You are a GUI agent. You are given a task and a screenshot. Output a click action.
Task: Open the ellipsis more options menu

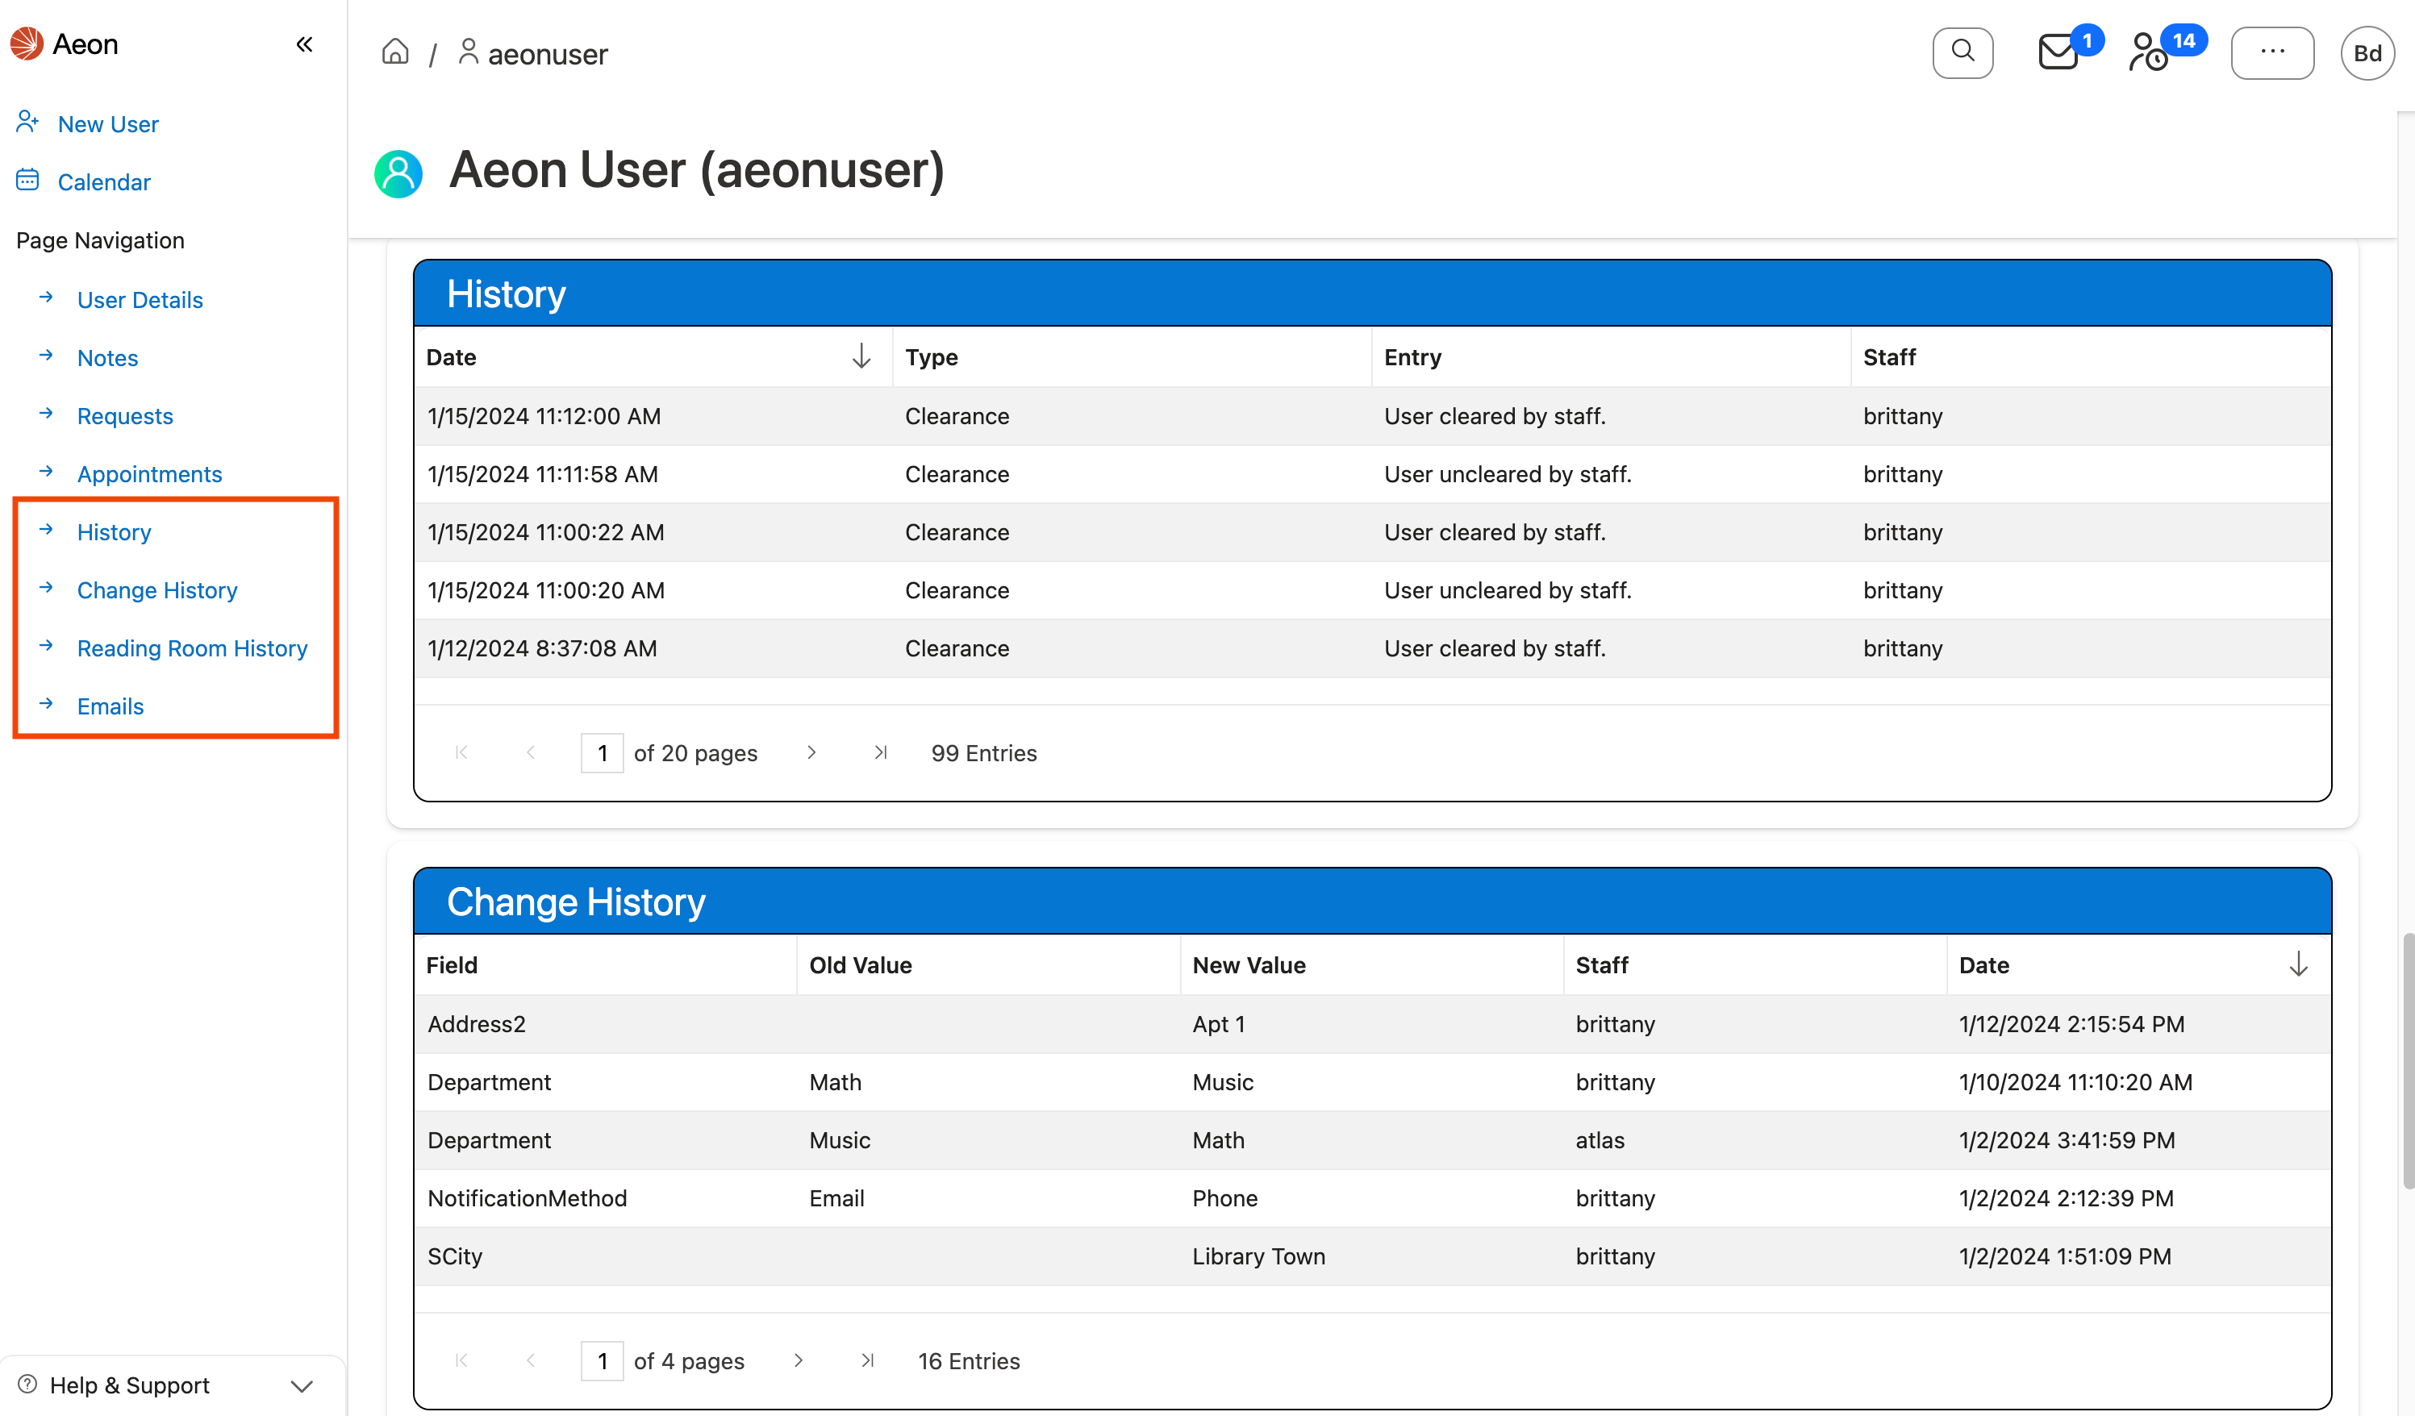click(2273, 52)
